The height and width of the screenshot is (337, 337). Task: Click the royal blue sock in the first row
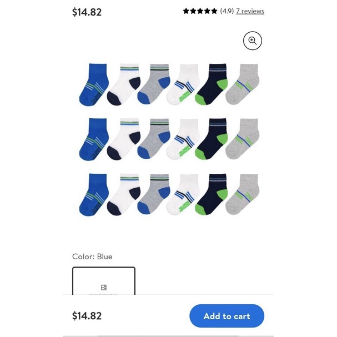coord(94,85)
